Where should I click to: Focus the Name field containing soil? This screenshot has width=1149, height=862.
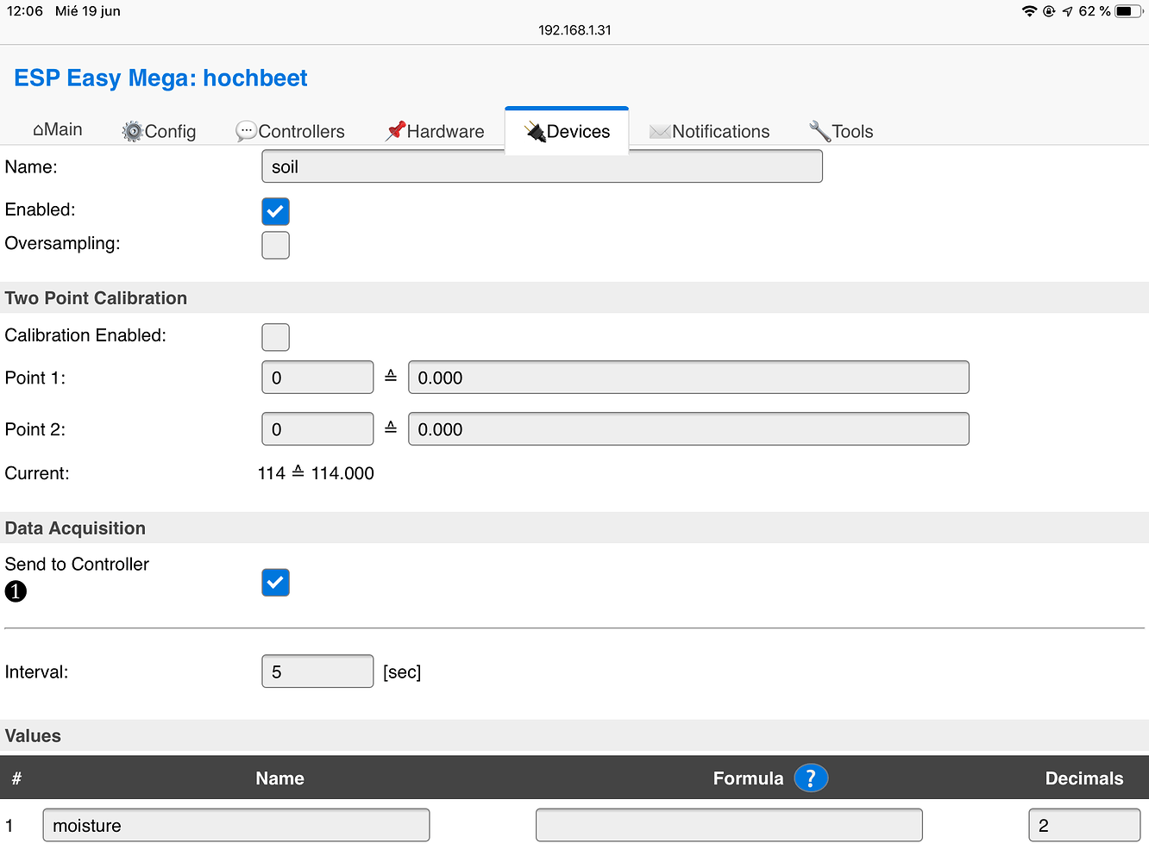(x=542, y=166)
